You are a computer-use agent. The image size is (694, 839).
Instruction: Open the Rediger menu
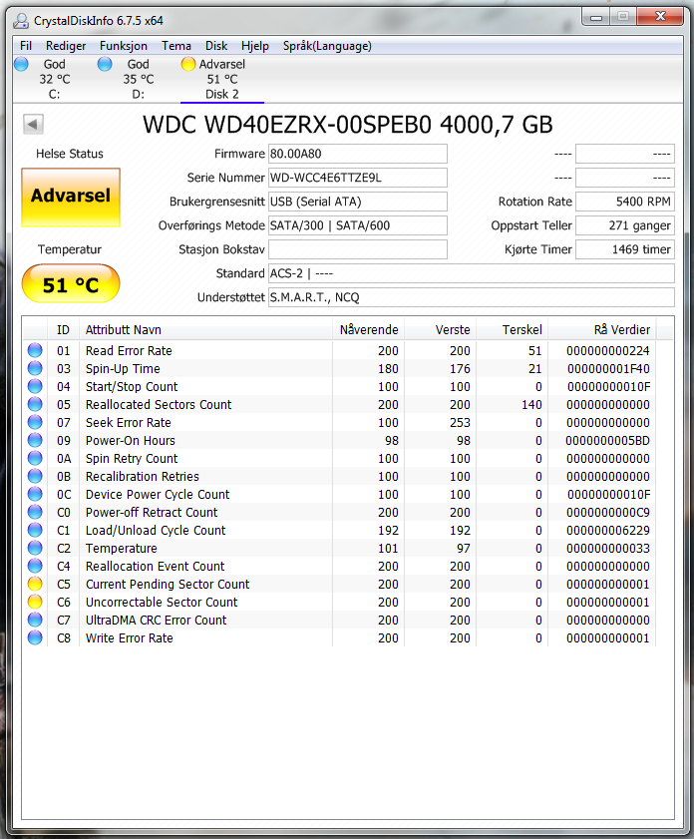(x=66, y=46)
